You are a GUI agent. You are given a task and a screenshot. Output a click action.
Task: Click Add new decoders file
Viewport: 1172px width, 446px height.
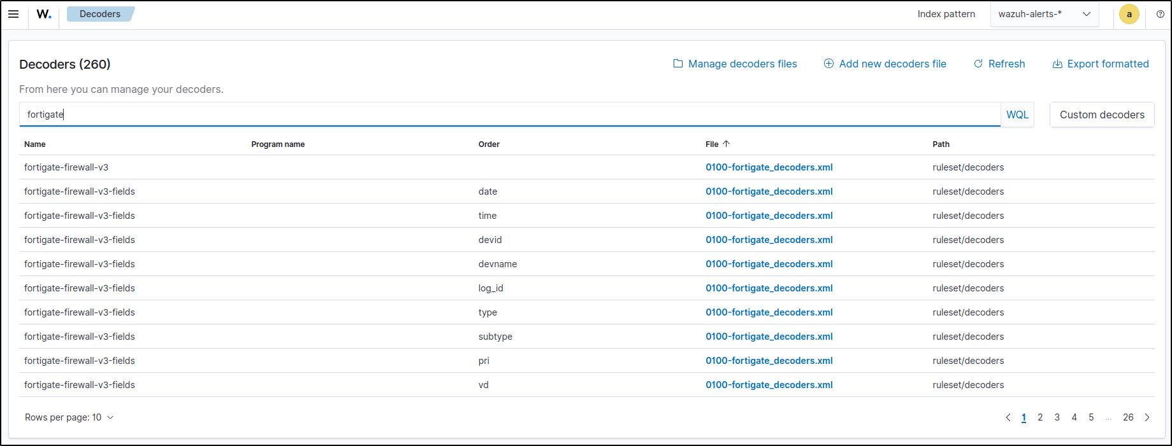point(885,64)
